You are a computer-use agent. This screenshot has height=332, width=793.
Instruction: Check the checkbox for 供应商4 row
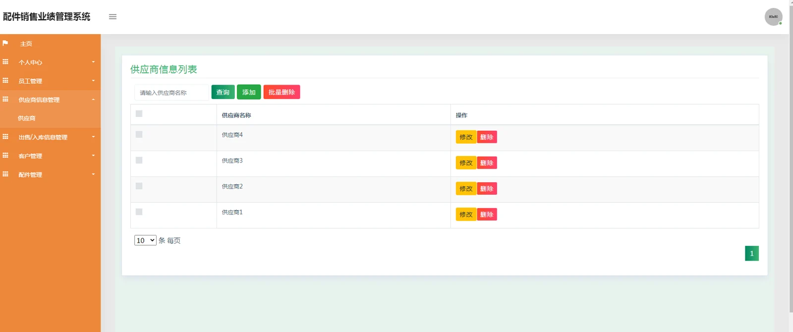point(139,135)
